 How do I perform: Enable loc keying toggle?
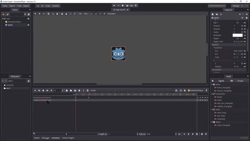(91, 14)
